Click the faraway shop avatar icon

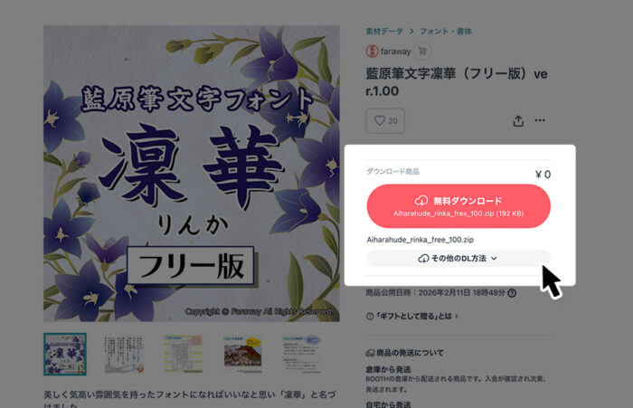coord(372,52)
